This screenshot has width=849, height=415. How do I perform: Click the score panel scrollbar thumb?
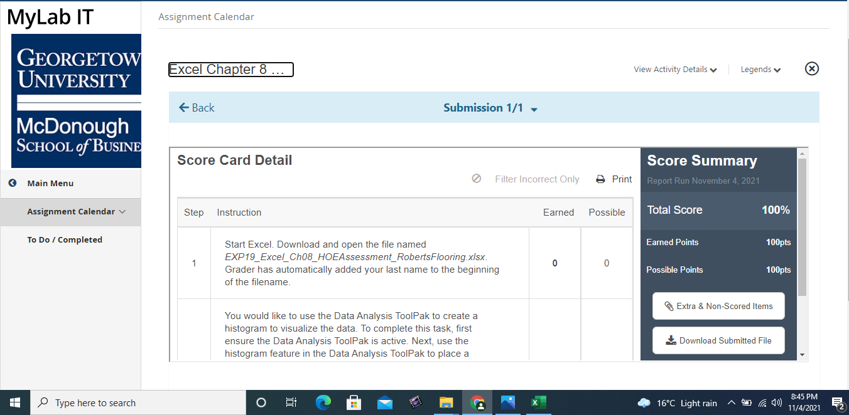click(x=801, y=227)
